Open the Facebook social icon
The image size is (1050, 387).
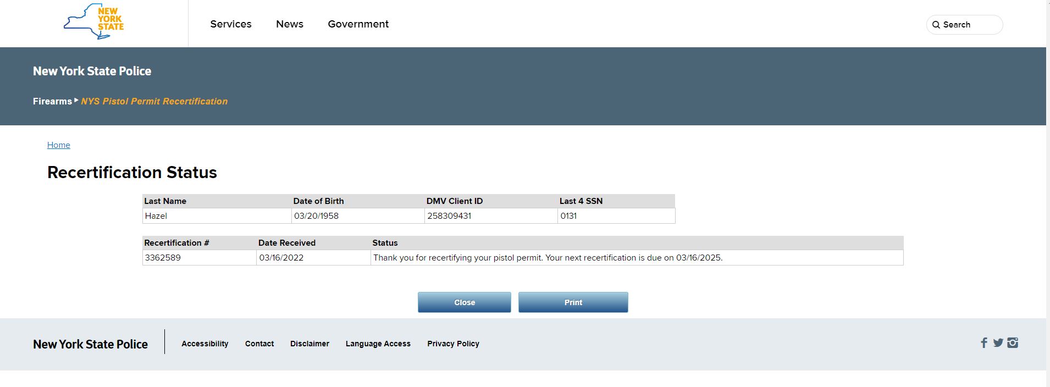pyautogui.click(x=984, y=343)
